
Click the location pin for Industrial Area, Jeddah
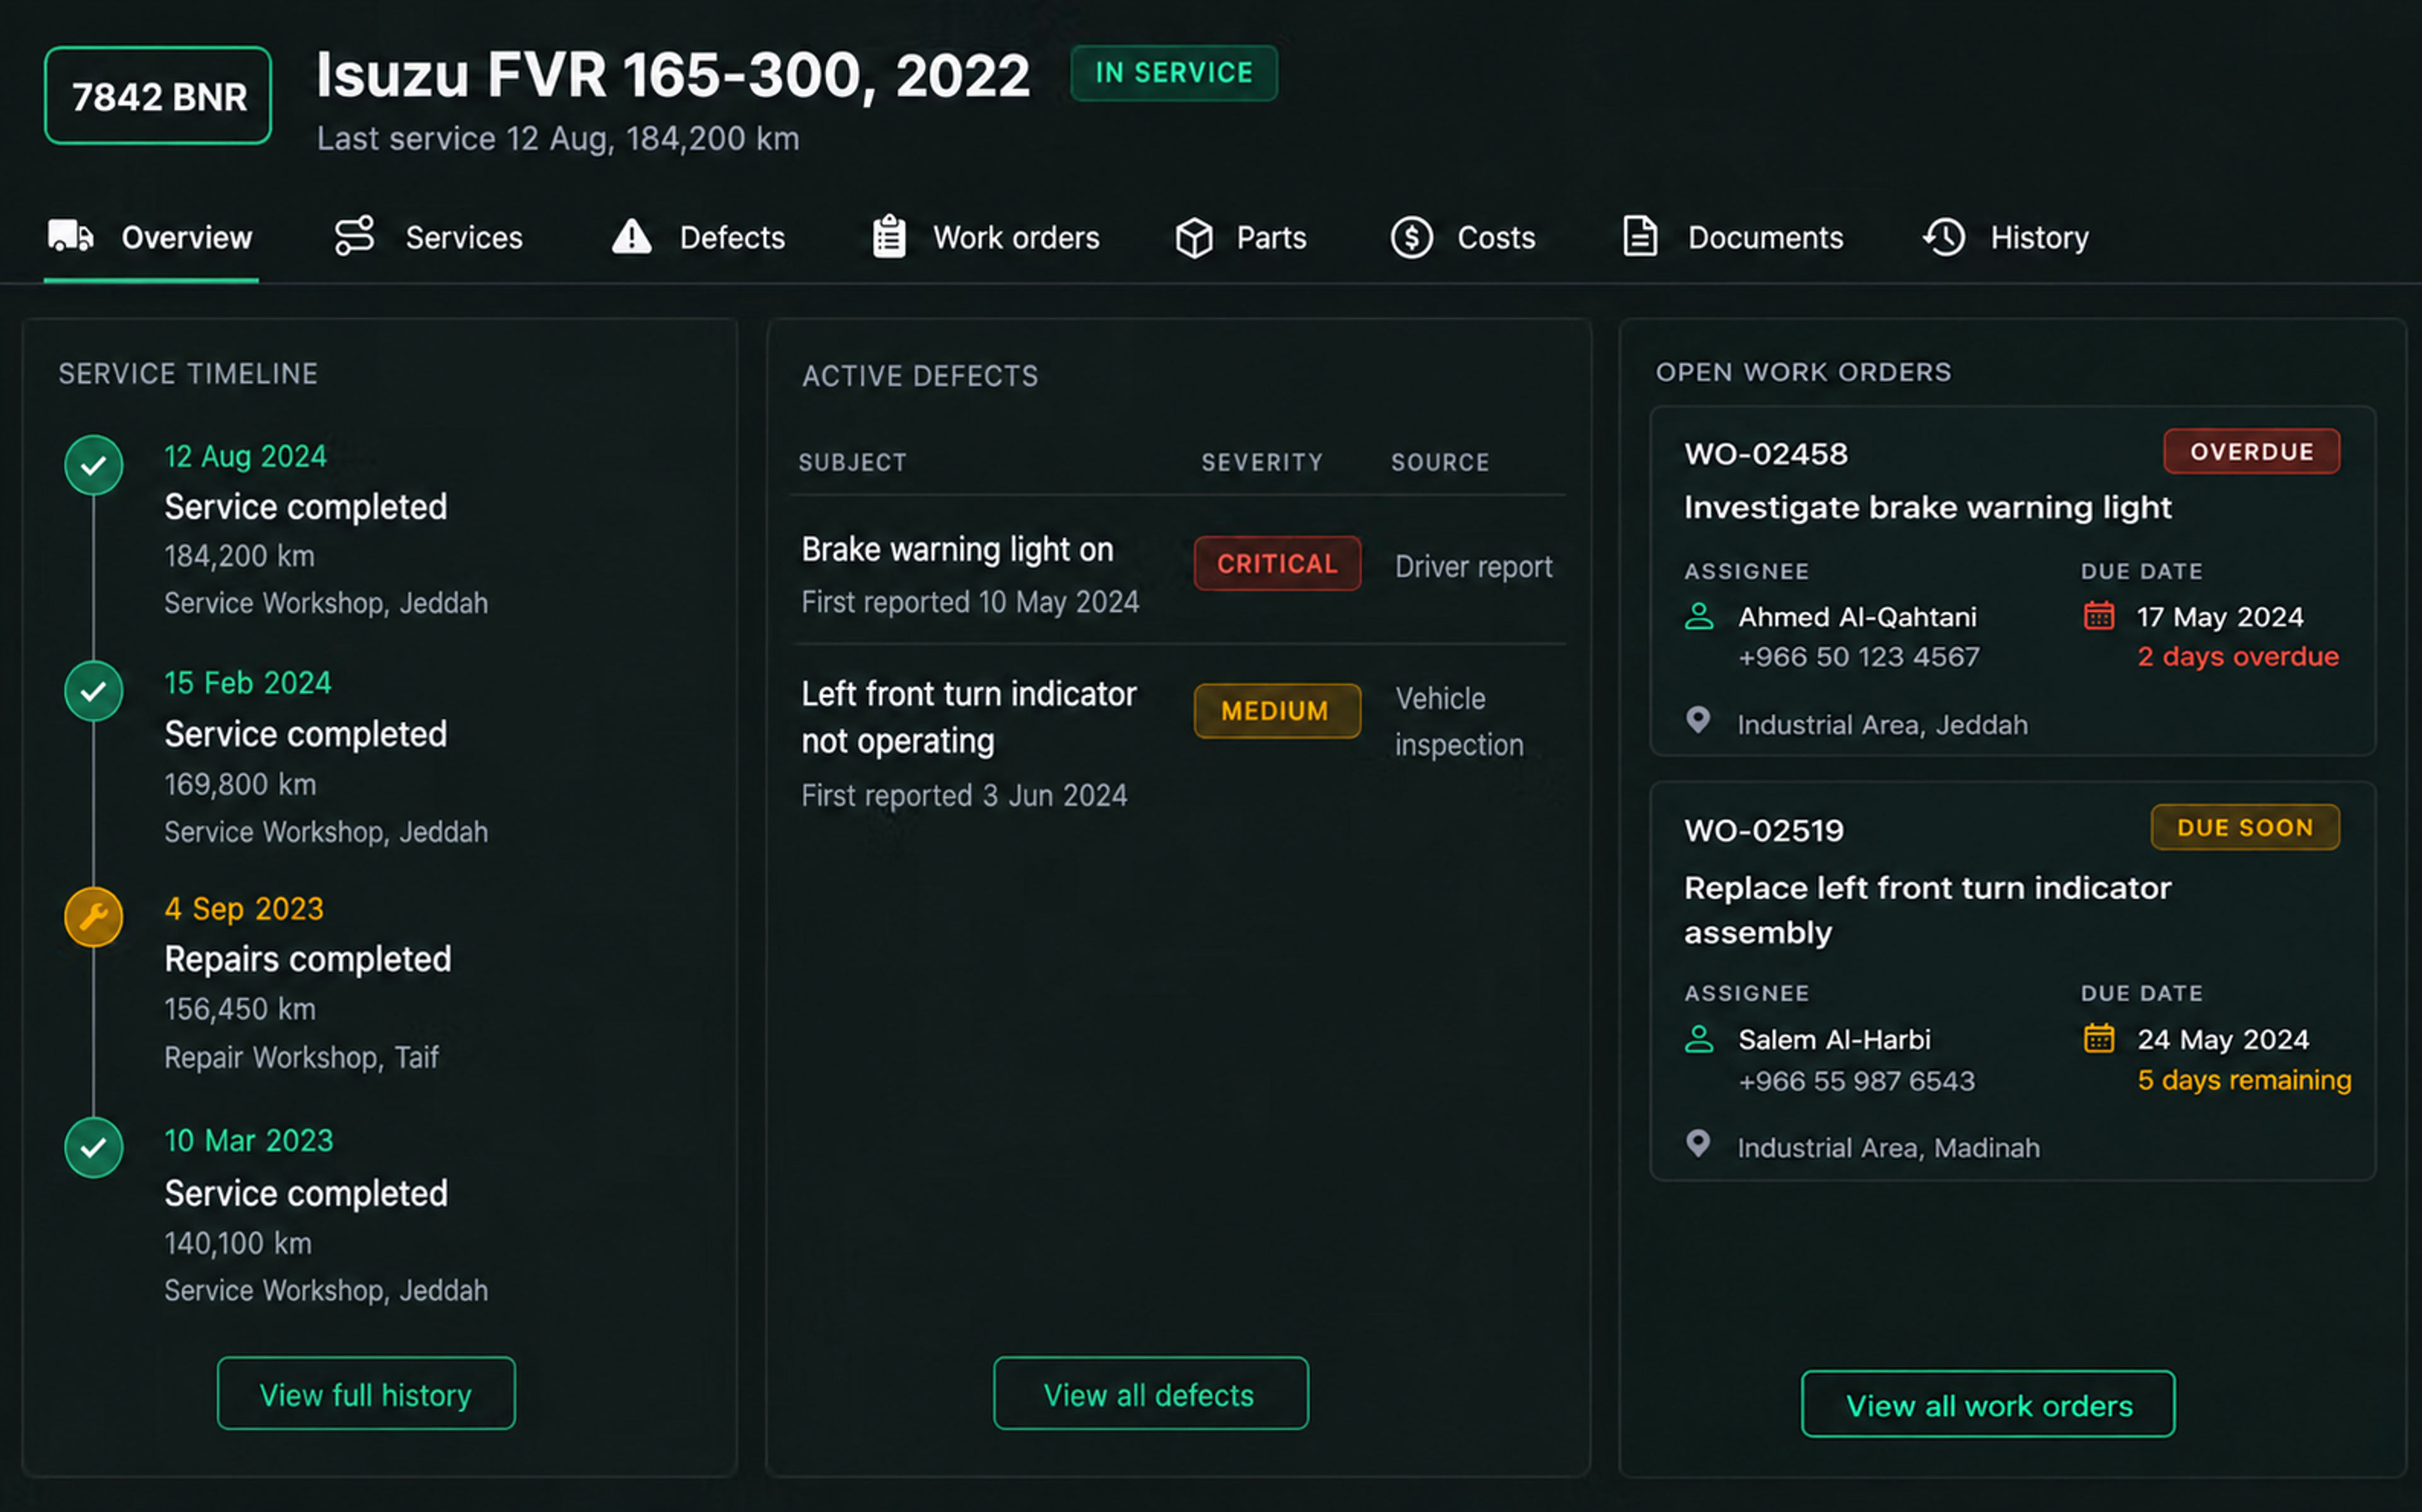1698,720
